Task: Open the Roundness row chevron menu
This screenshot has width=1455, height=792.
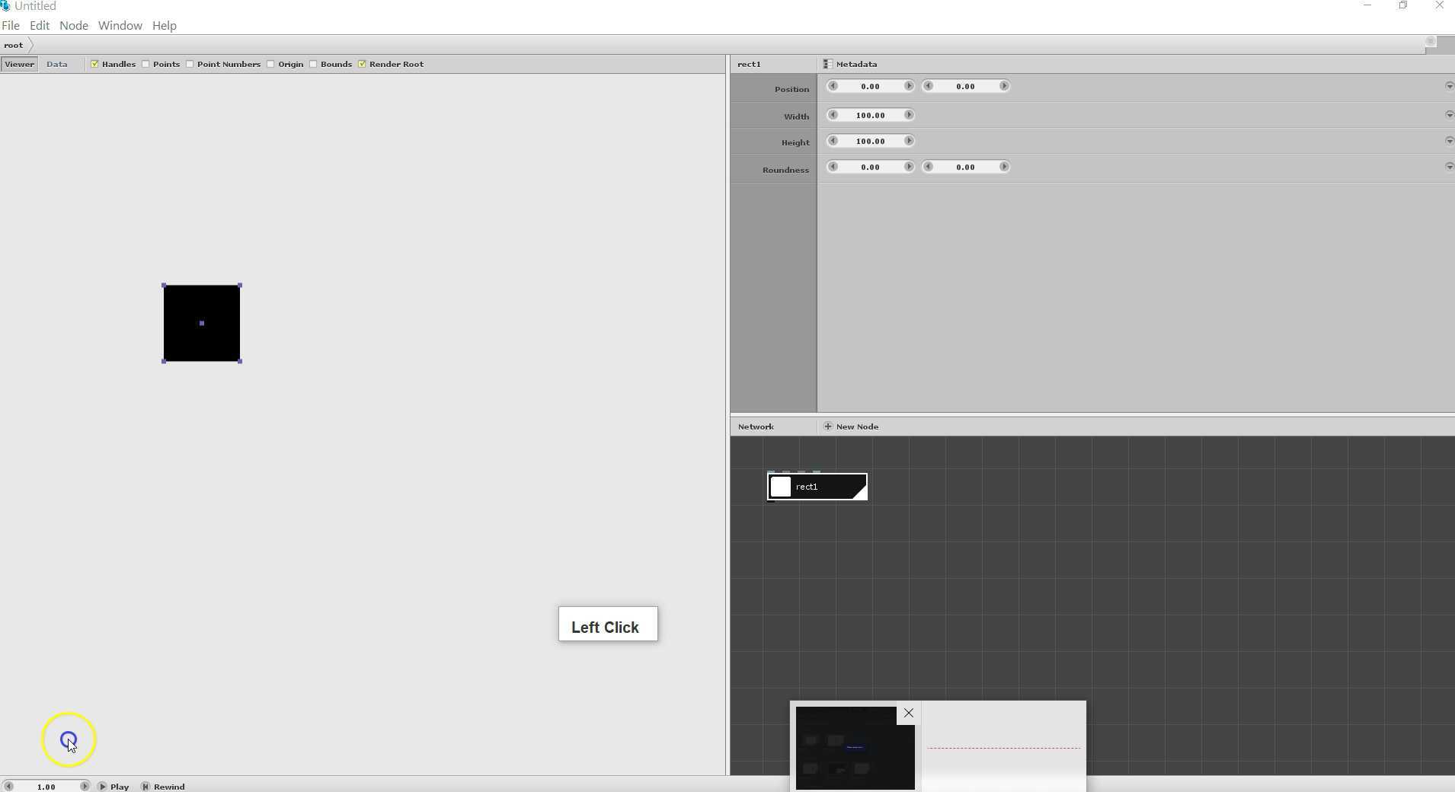Action: (1450, 166)
